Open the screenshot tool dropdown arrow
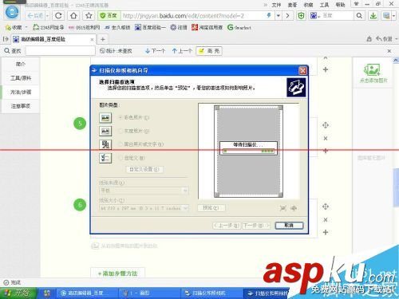The image size is (399, 299). pos(393,16)
